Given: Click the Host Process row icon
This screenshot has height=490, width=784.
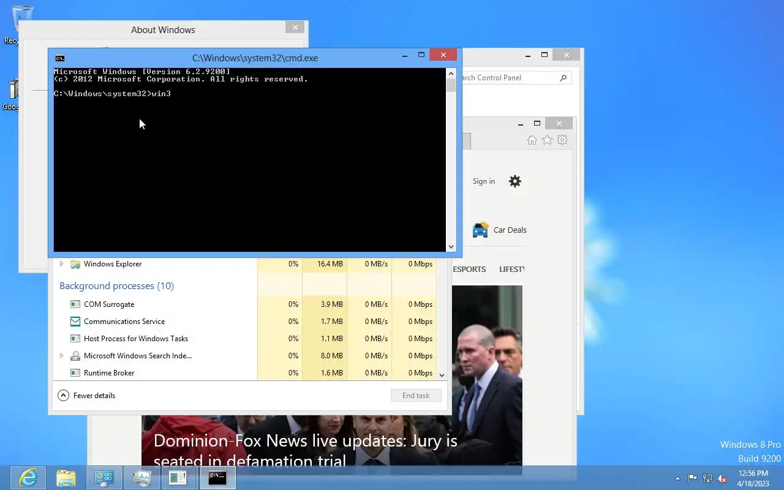Looking at the screenshot, I should (75, 339).
